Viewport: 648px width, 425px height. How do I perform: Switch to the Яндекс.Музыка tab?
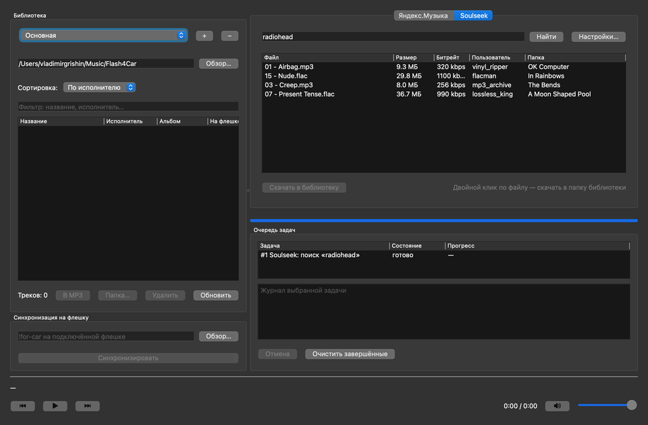pos(423,16)
